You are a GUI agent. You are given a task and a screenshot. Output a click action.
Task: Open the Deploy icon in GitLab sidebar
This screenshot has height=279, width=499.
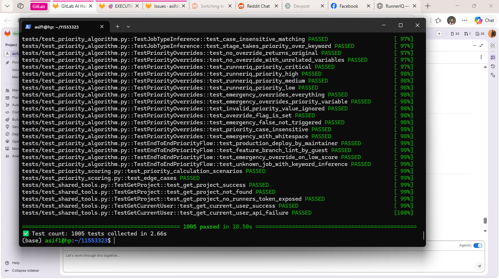8,134
